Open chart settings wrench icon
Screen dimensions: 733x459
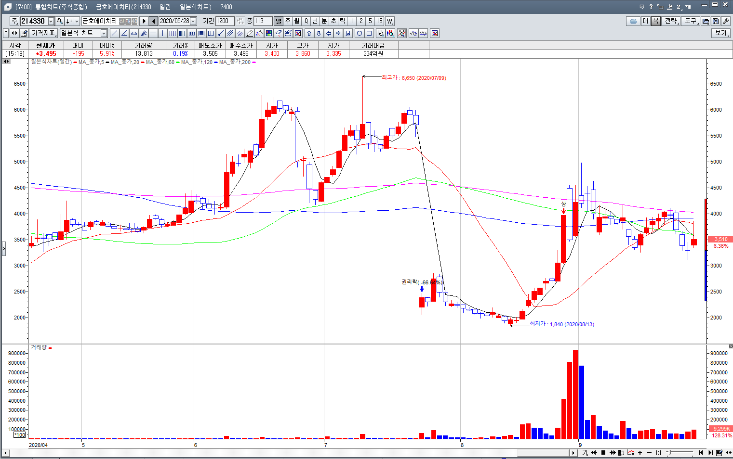pos(726,21)
